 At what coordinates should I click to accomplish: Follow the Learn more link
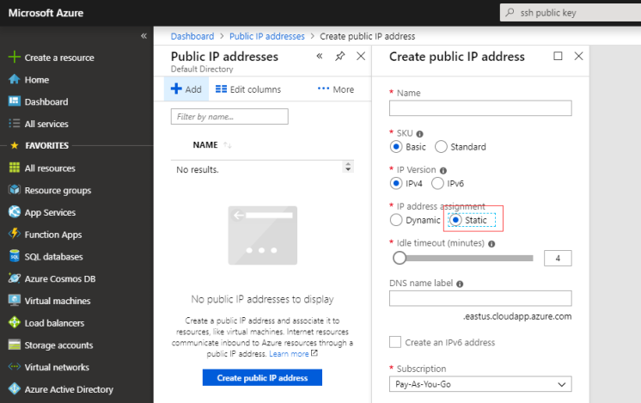[x=289, y=354]
